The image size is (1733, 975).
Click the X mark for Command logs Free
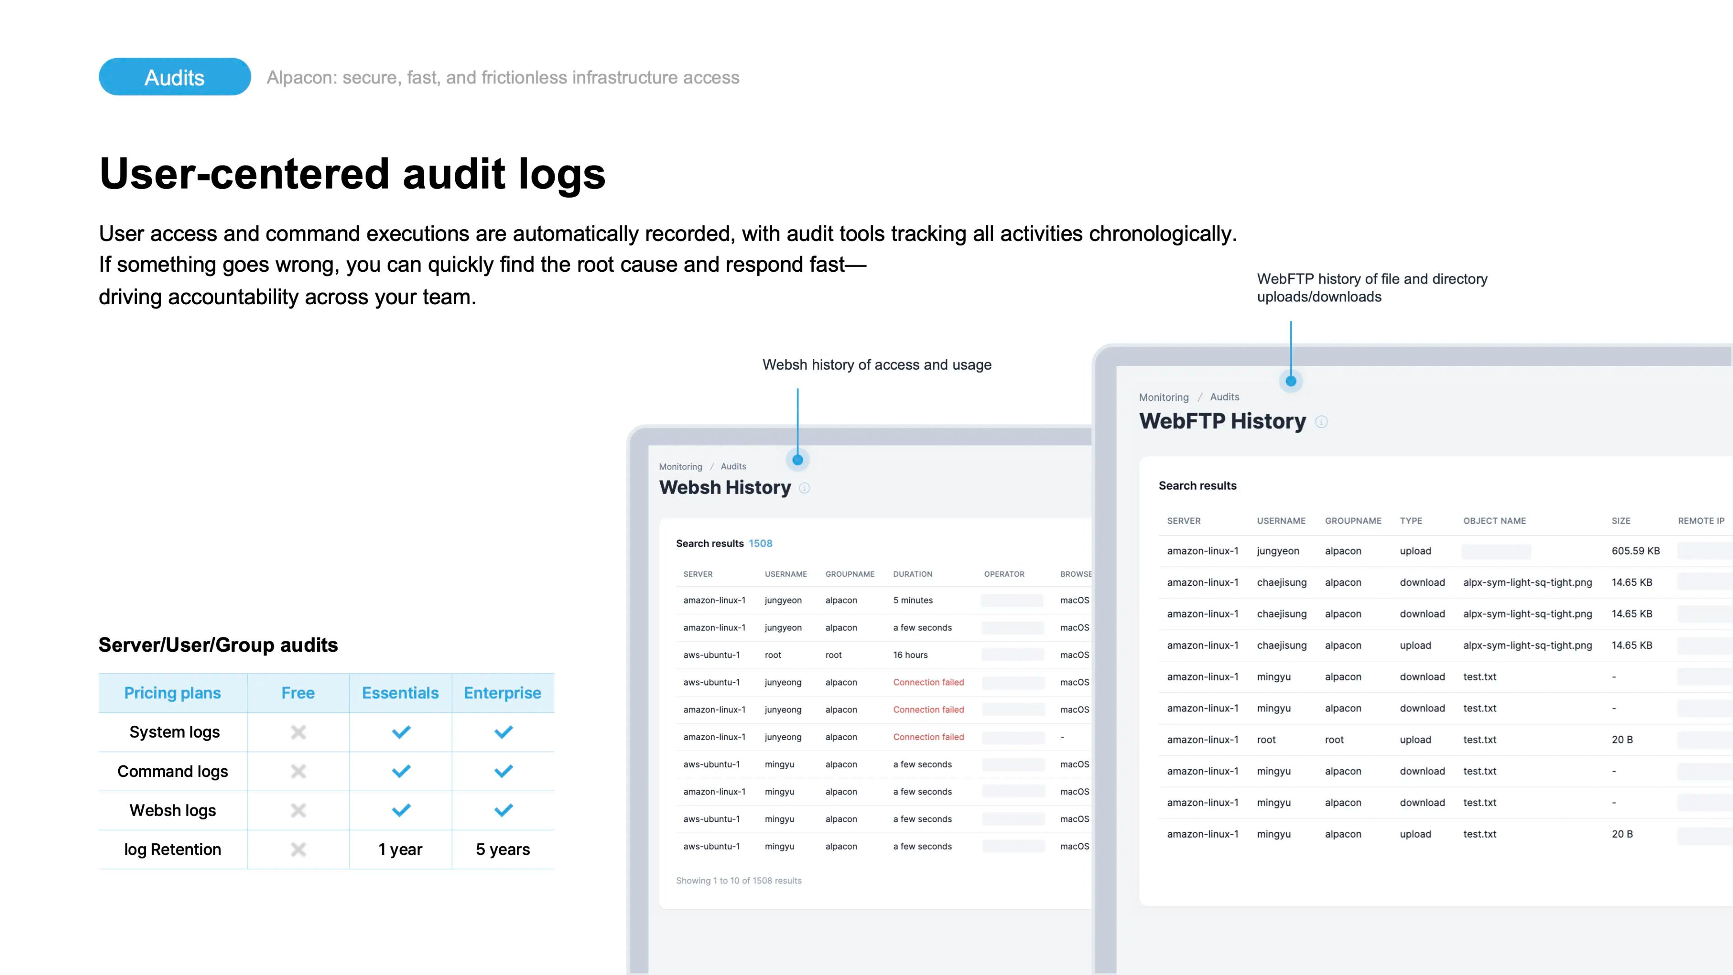[x=298, y=771]
